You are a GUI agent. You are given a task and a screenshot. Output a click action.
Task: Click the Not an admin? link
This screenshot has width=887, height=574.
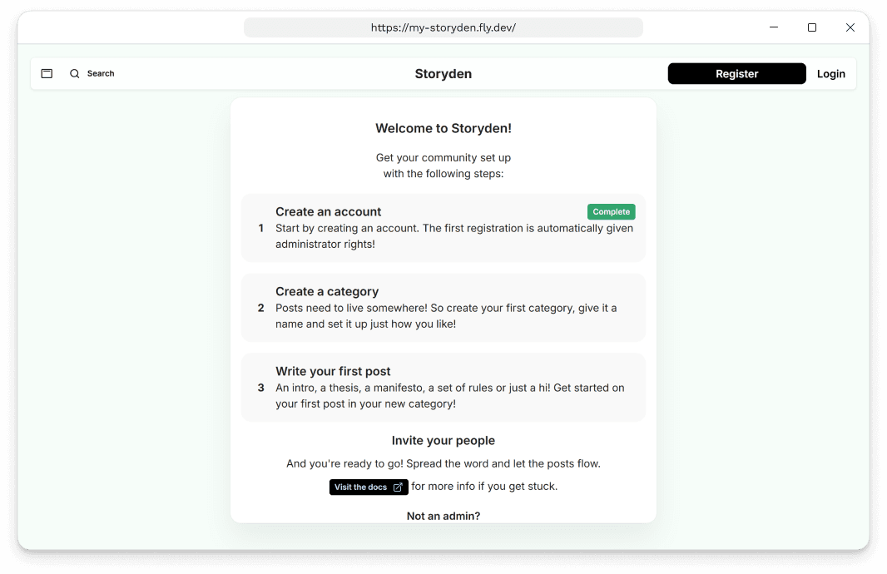tap(443, 516)
